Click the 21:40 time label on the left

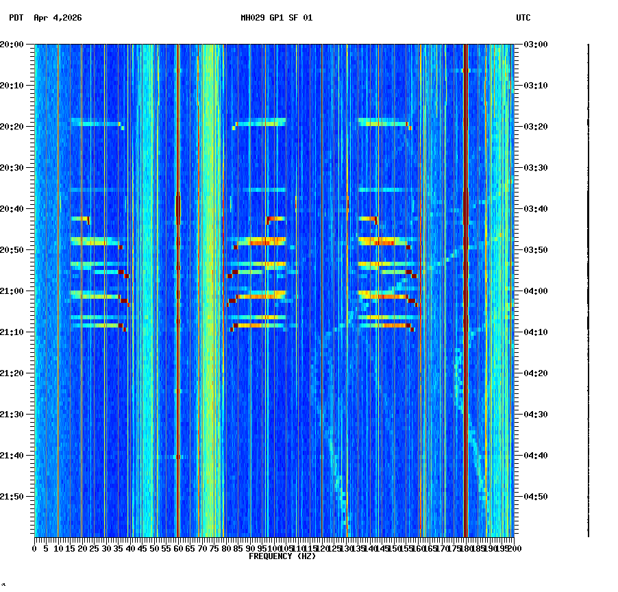[x=16, y=456]
